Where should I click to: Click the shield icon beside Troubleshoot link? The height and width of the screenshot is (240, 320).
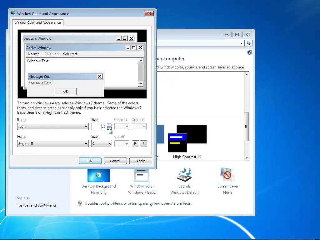pos(80,203)
